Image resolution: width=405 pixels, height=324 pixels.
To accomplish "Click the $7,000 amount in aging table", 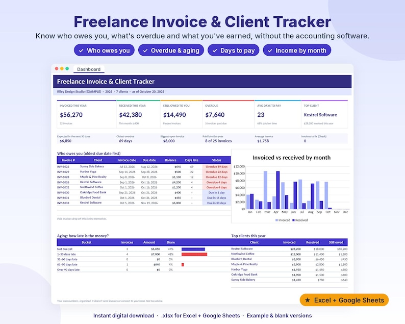I will (155, 254).
